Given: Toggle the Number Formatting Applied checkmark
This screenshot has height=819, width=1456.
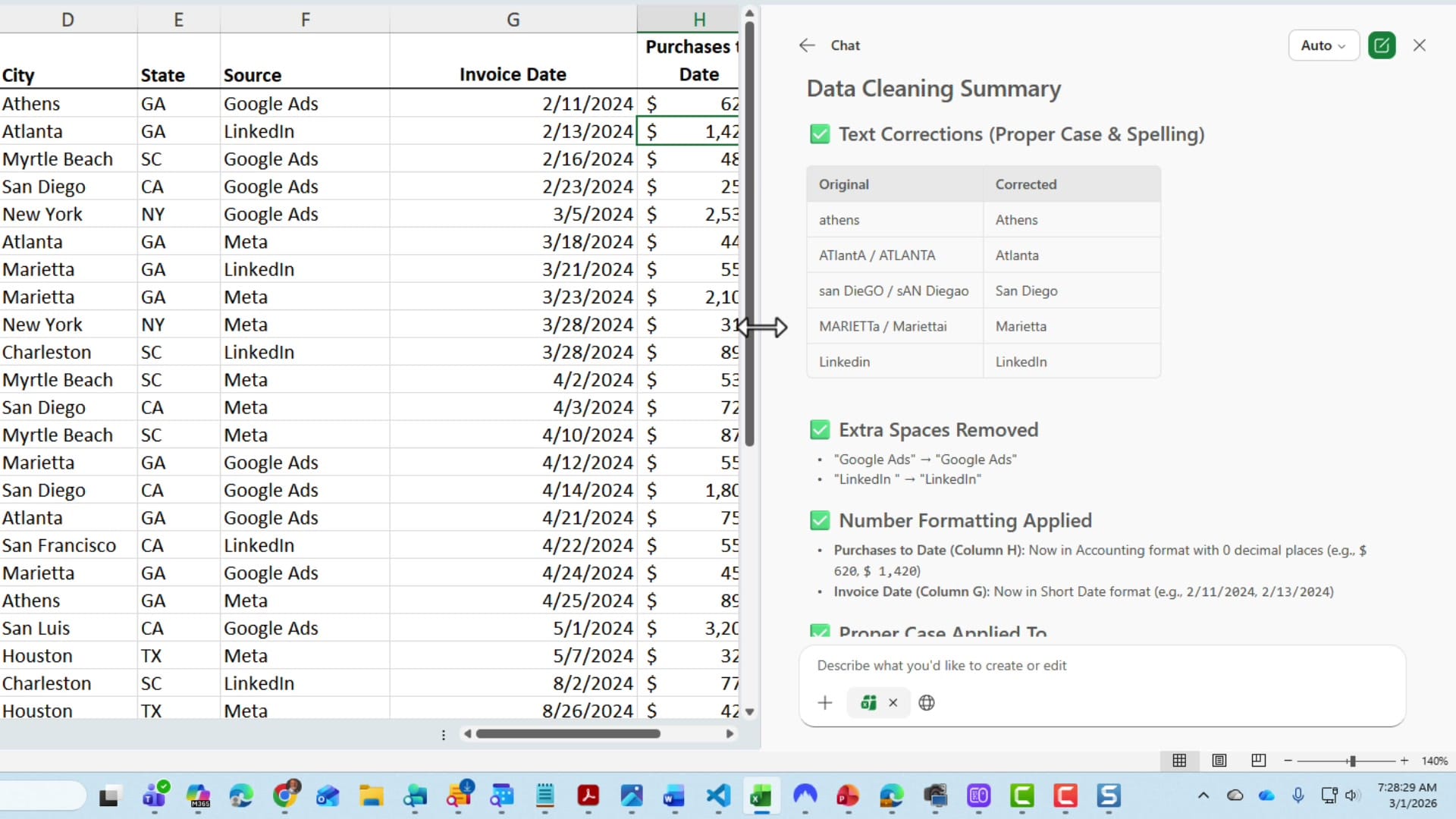Looking at the screenshot, I should coord(820,520).
